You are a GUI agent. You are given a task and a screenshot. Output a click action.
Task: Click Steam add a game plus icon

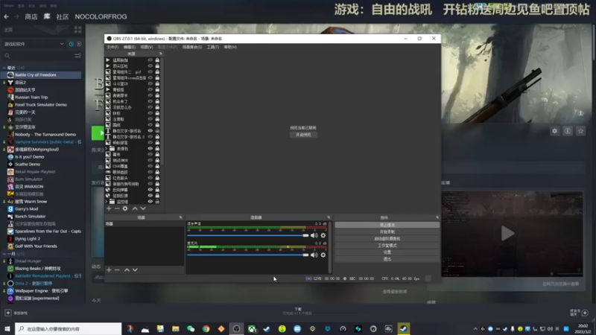8,313
